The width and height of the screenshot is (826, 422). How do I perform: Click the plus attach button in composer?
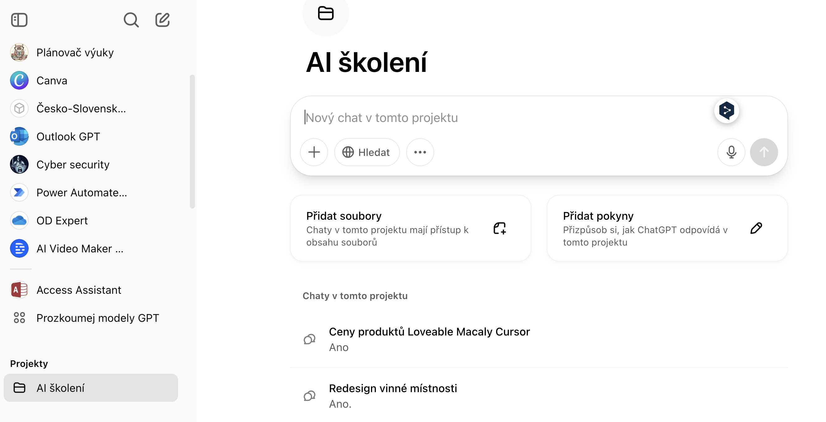(314, 152)
